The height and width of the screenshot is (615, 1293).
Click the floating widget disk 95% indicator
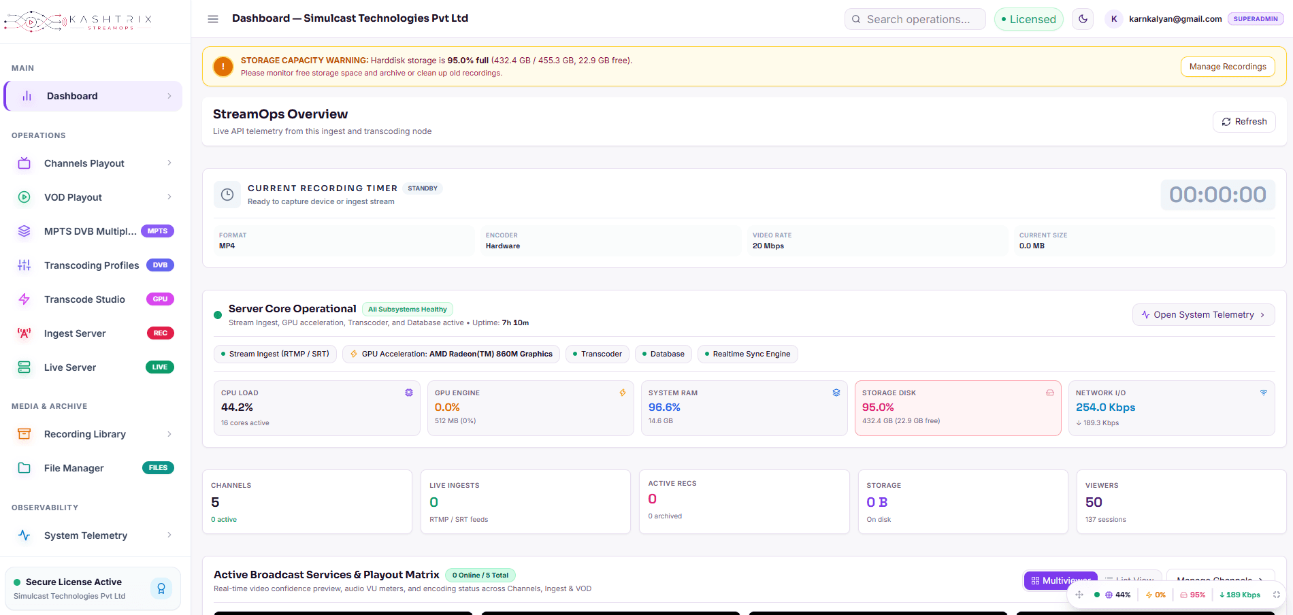pos(1193,595)
